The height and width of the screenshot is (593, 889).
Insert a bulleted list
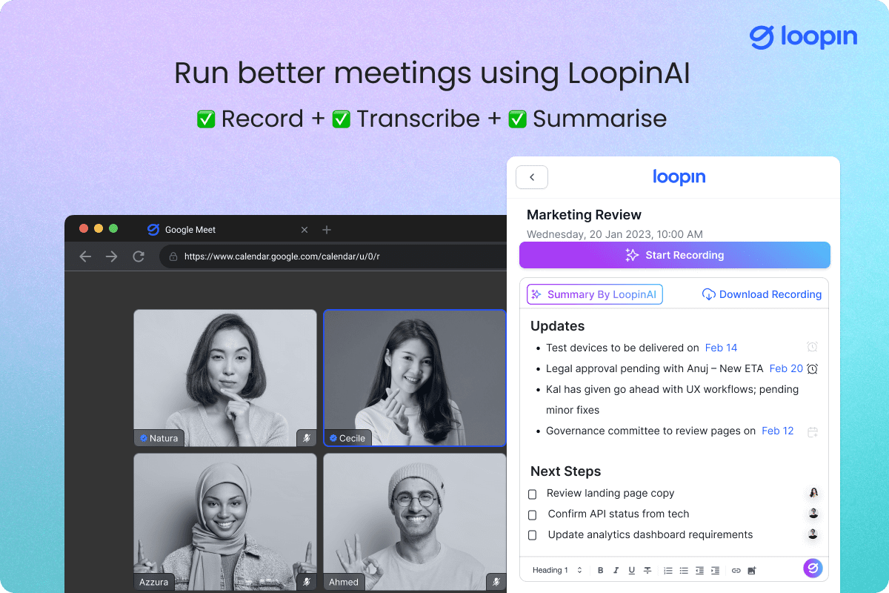[x=684, y=570]
